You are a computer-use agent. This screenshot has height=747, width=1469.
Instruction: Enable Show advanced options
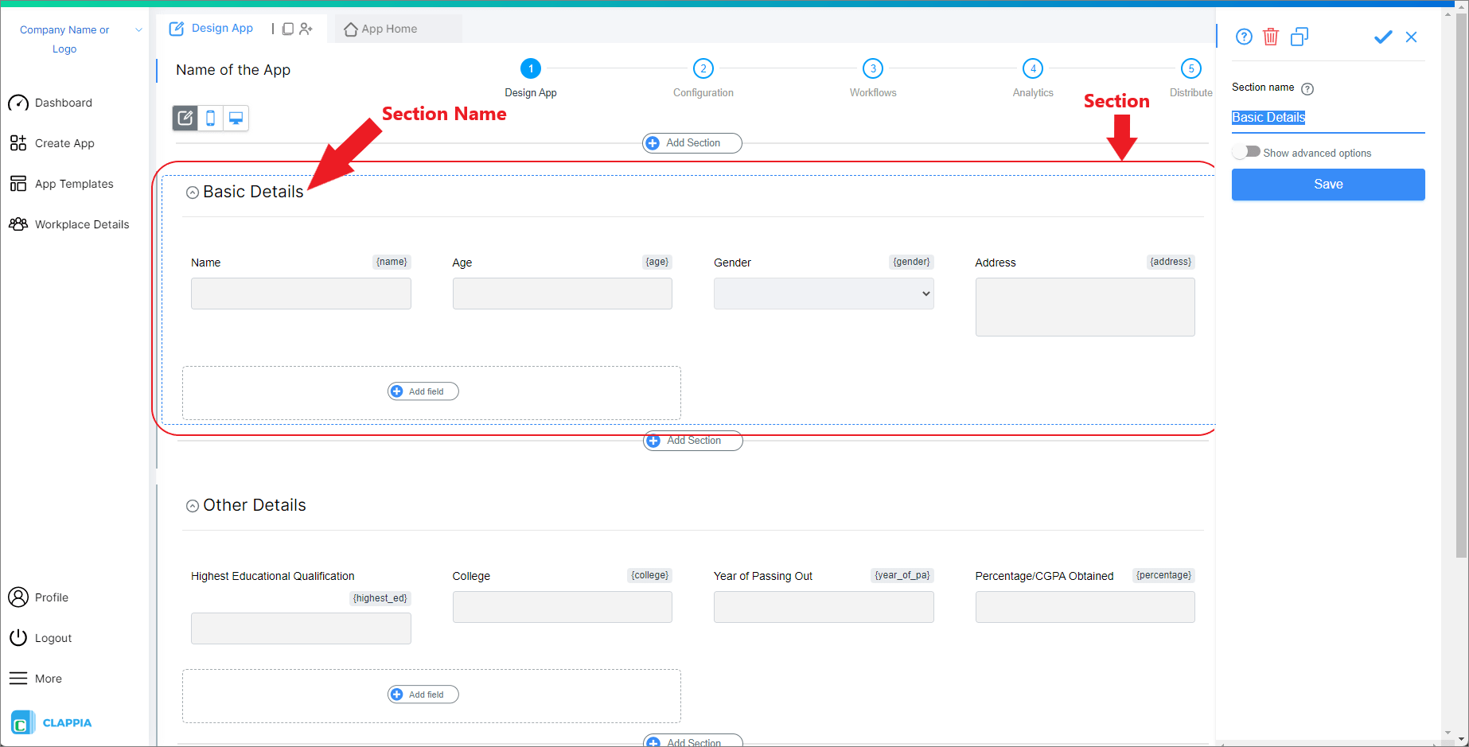pyautogui.click(x=1246, y=152)
